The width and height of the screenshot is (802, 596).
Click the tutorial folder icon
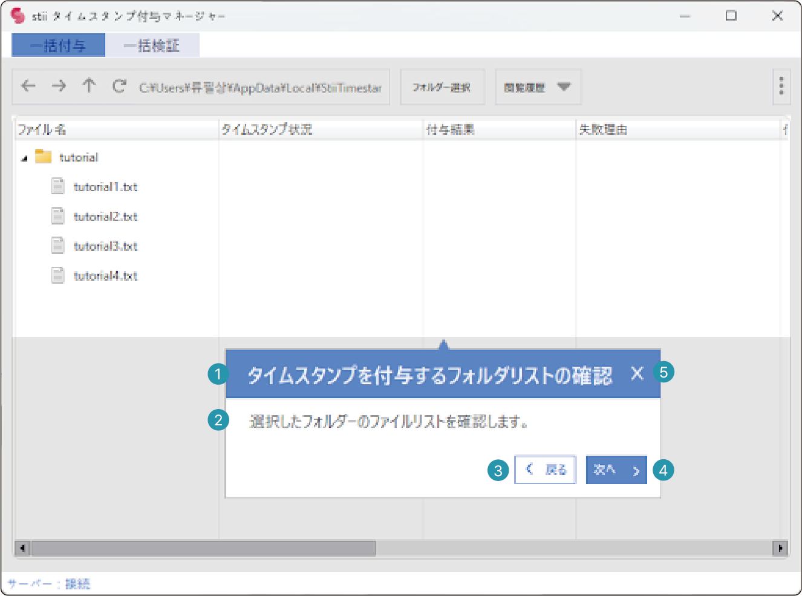[43, 157]
